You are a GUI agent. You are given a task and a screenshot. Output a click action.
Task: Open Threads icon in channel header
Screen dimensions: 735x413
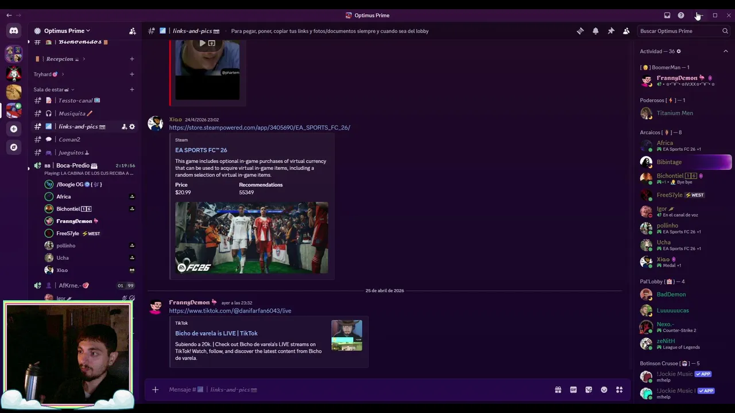click(x=580, y=31)
